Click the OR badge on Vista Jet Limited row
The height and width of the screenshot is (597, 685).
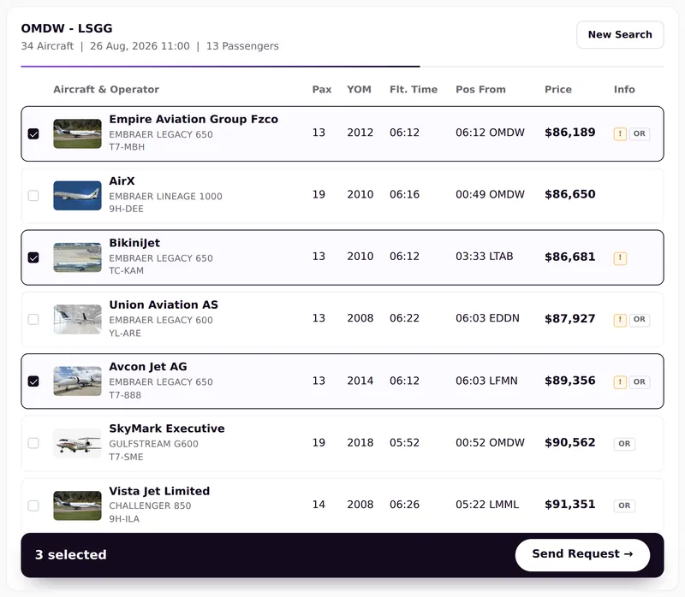(x=624, y=505)
